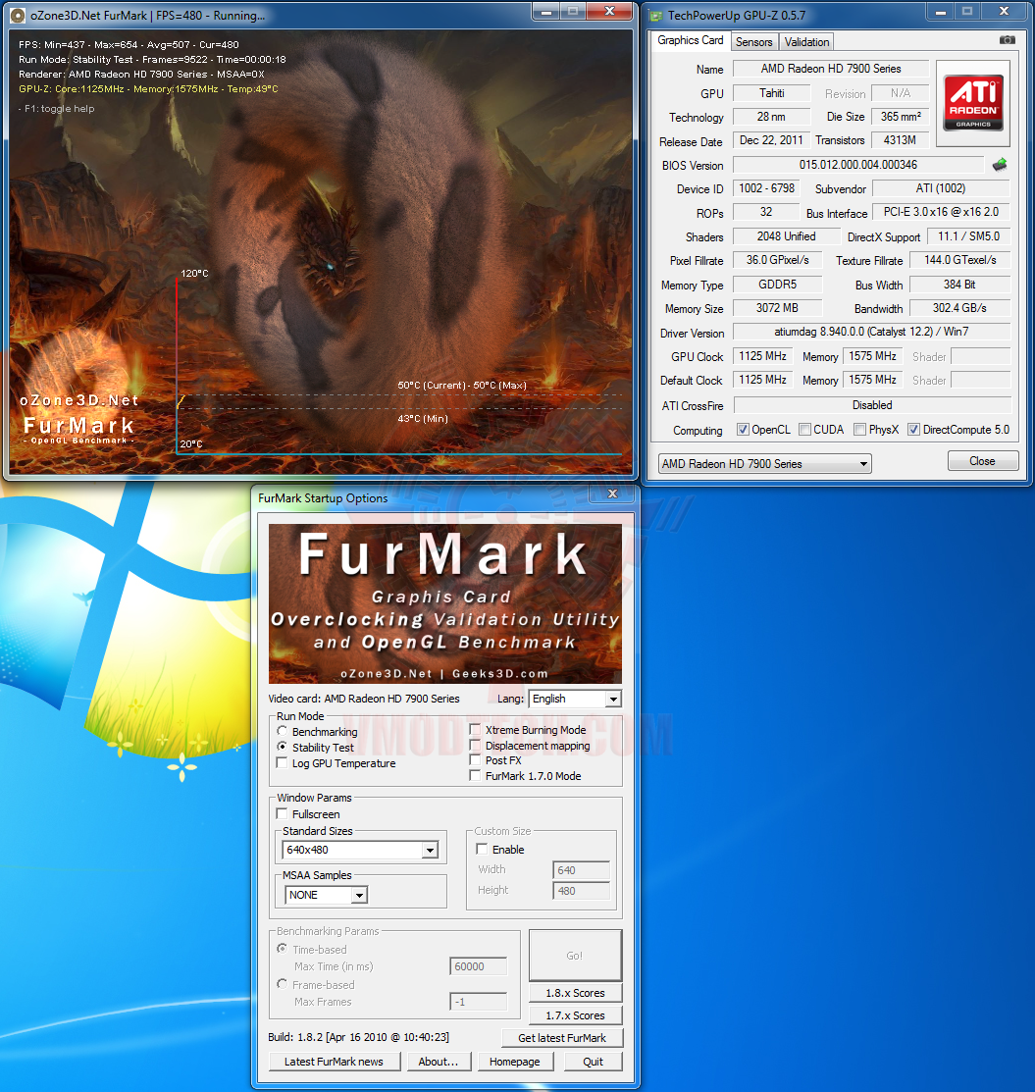This screenshot has width=1035, height=1092.
Task: Click the Bus Interface value field
Action: tap(941, 212)
